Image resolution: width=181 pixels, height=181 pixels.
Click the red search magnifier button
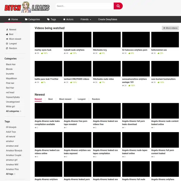point(118,6)
